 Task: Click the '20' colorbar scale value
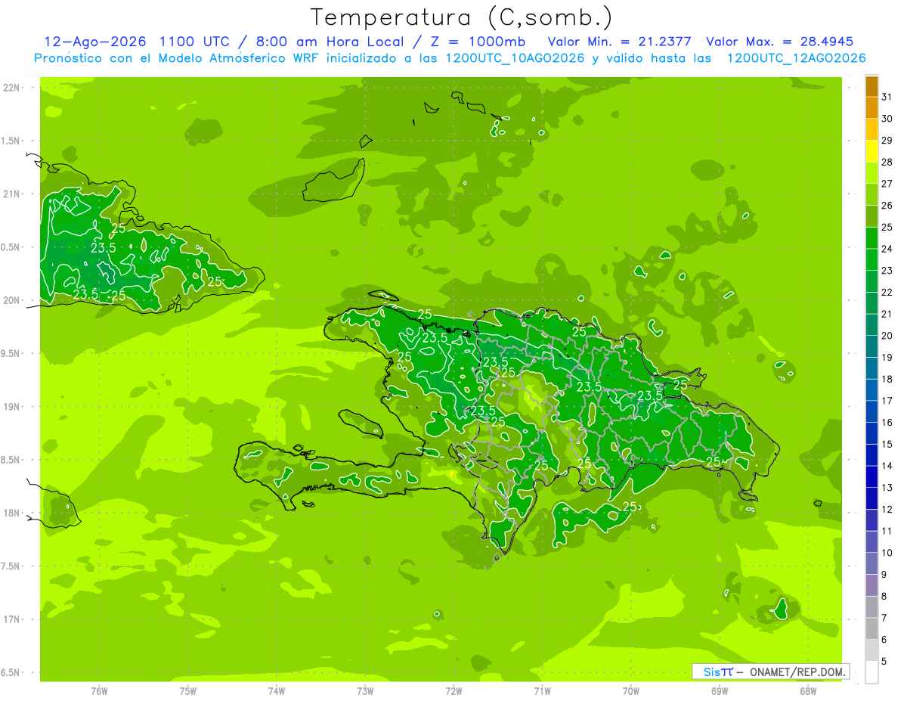(x=887, y=336)
